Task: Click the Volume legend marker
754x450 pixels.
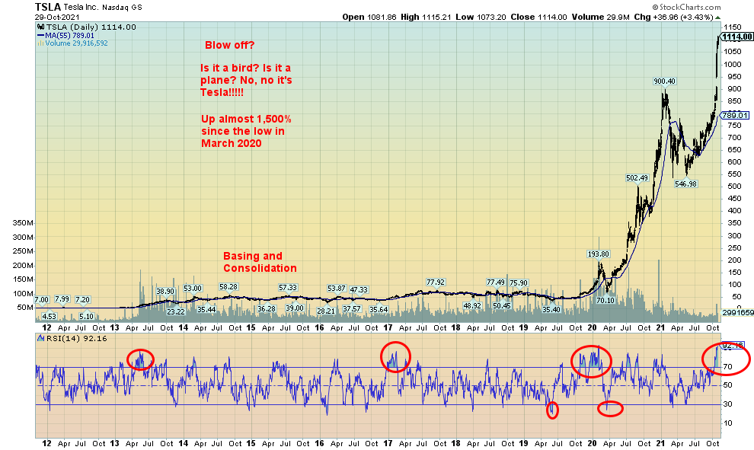Action: (37, 43)
